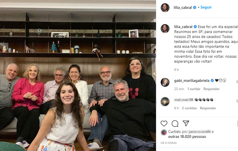Click the small avatar beside Curtido por

click(164, 132)
